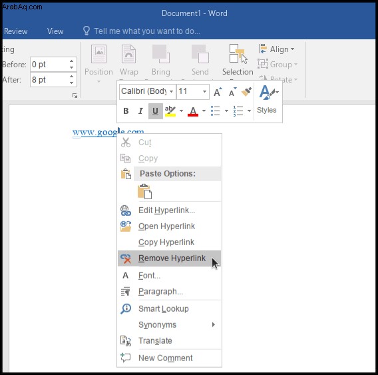Open the www.google.com hyperlink text

[108, 133]
